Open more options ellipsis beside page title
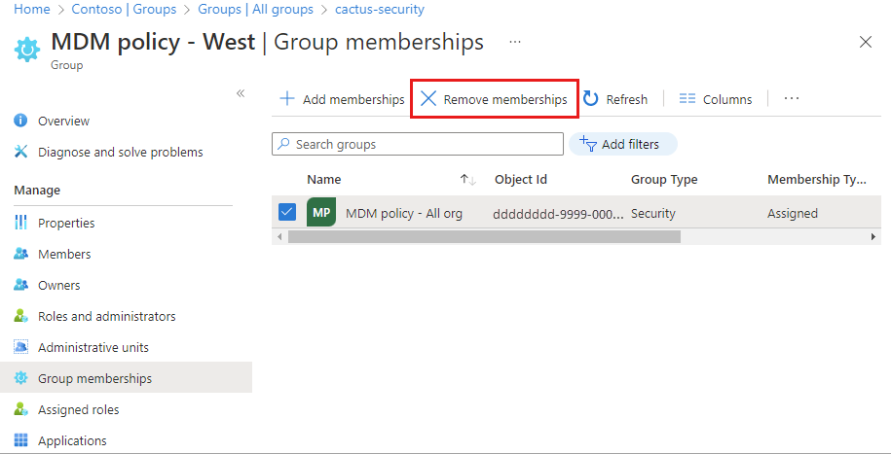Image resolution: width=891 pixels, height=454 pixels. tap(515, 43)
